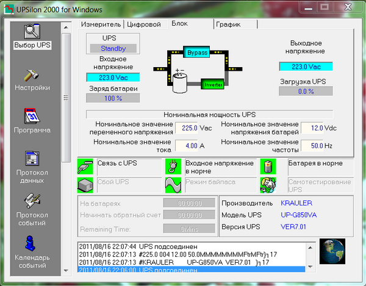Open Календарь событий info icon
Viewport: 366px width, 286px height.
[x=30, y=243]
